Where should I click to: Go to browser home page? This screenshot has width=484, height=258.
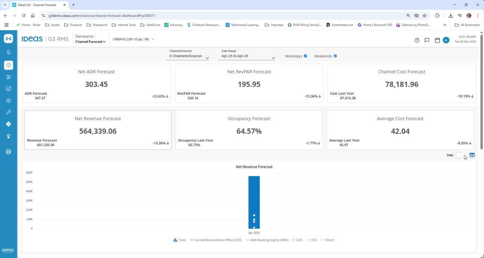[33, 16]
